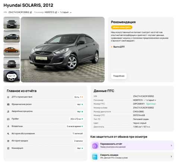
Task: Click the 'Нет' badge for Коммерция
Action: click(80, 148)
